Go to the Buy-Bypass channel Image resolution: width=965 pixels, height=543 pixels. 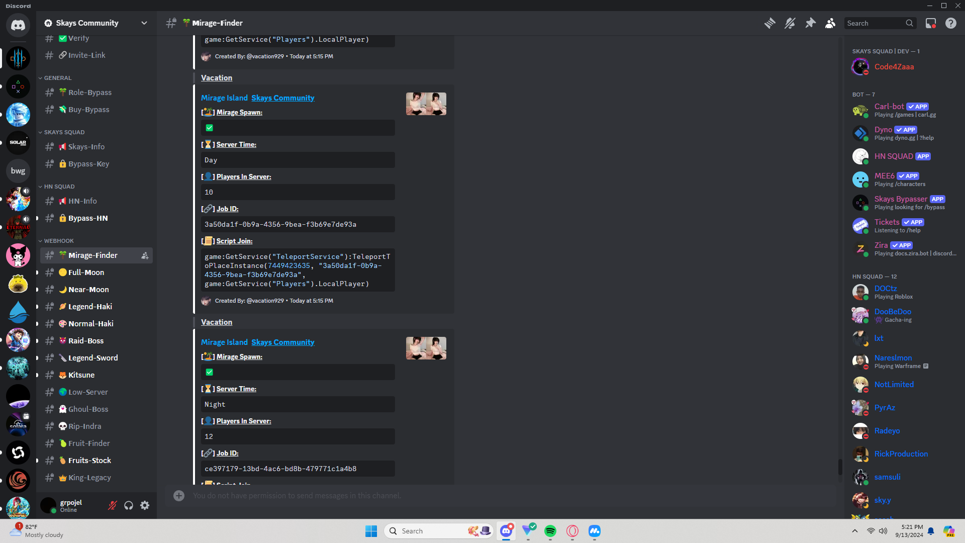pyautogui.click(x=96, y=110)
